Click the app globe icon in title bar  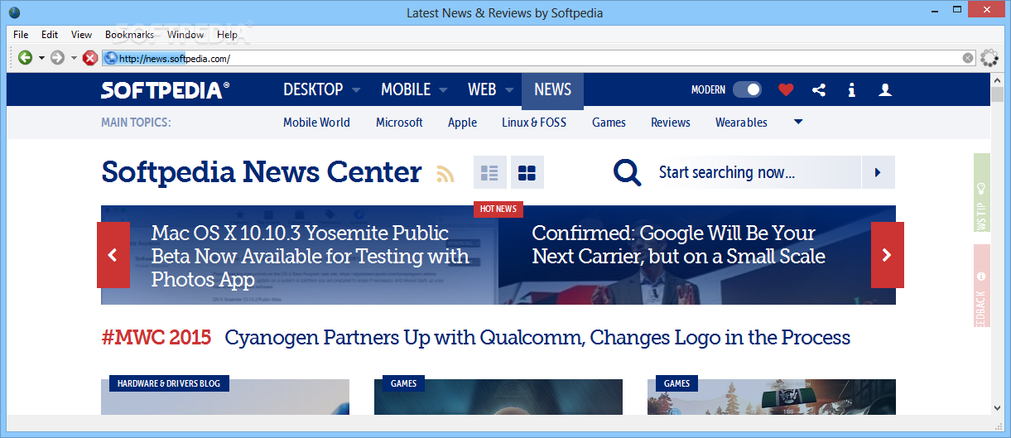click(15, 12)
